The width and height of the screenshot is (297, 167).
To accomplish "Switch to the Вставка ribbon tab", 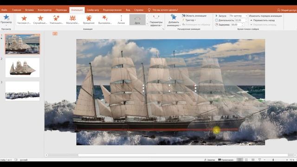I will point(29,10).
